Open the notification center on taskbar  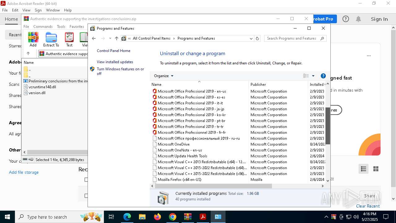386,217
